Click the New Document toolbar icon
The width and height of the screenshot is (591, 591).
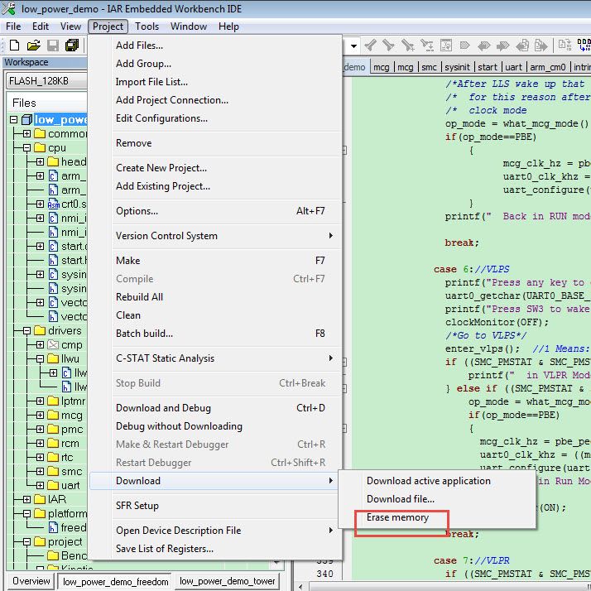click(x=14, y=46)
